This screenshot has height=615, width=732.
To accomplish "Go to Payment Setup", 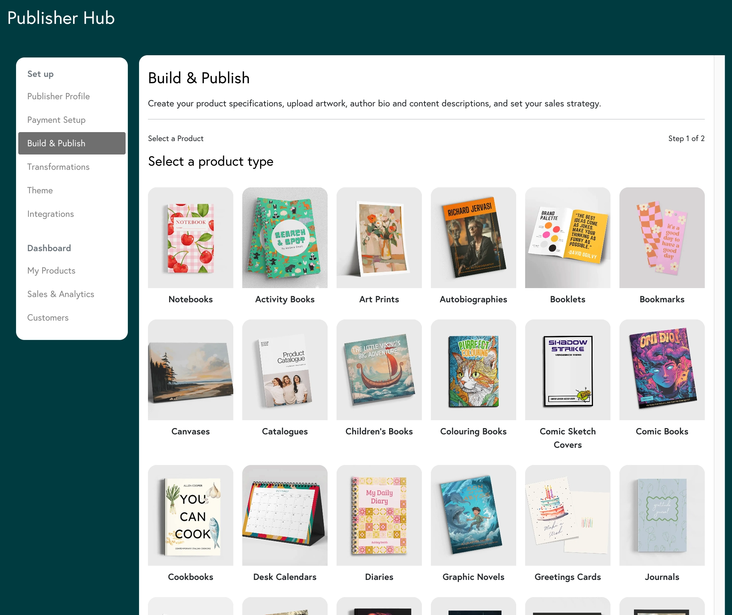I will click(56, 120).
